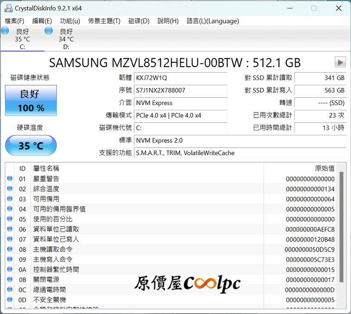
Task: Select the 不安全關機 attribute row
Action: [x=171, y=300]
